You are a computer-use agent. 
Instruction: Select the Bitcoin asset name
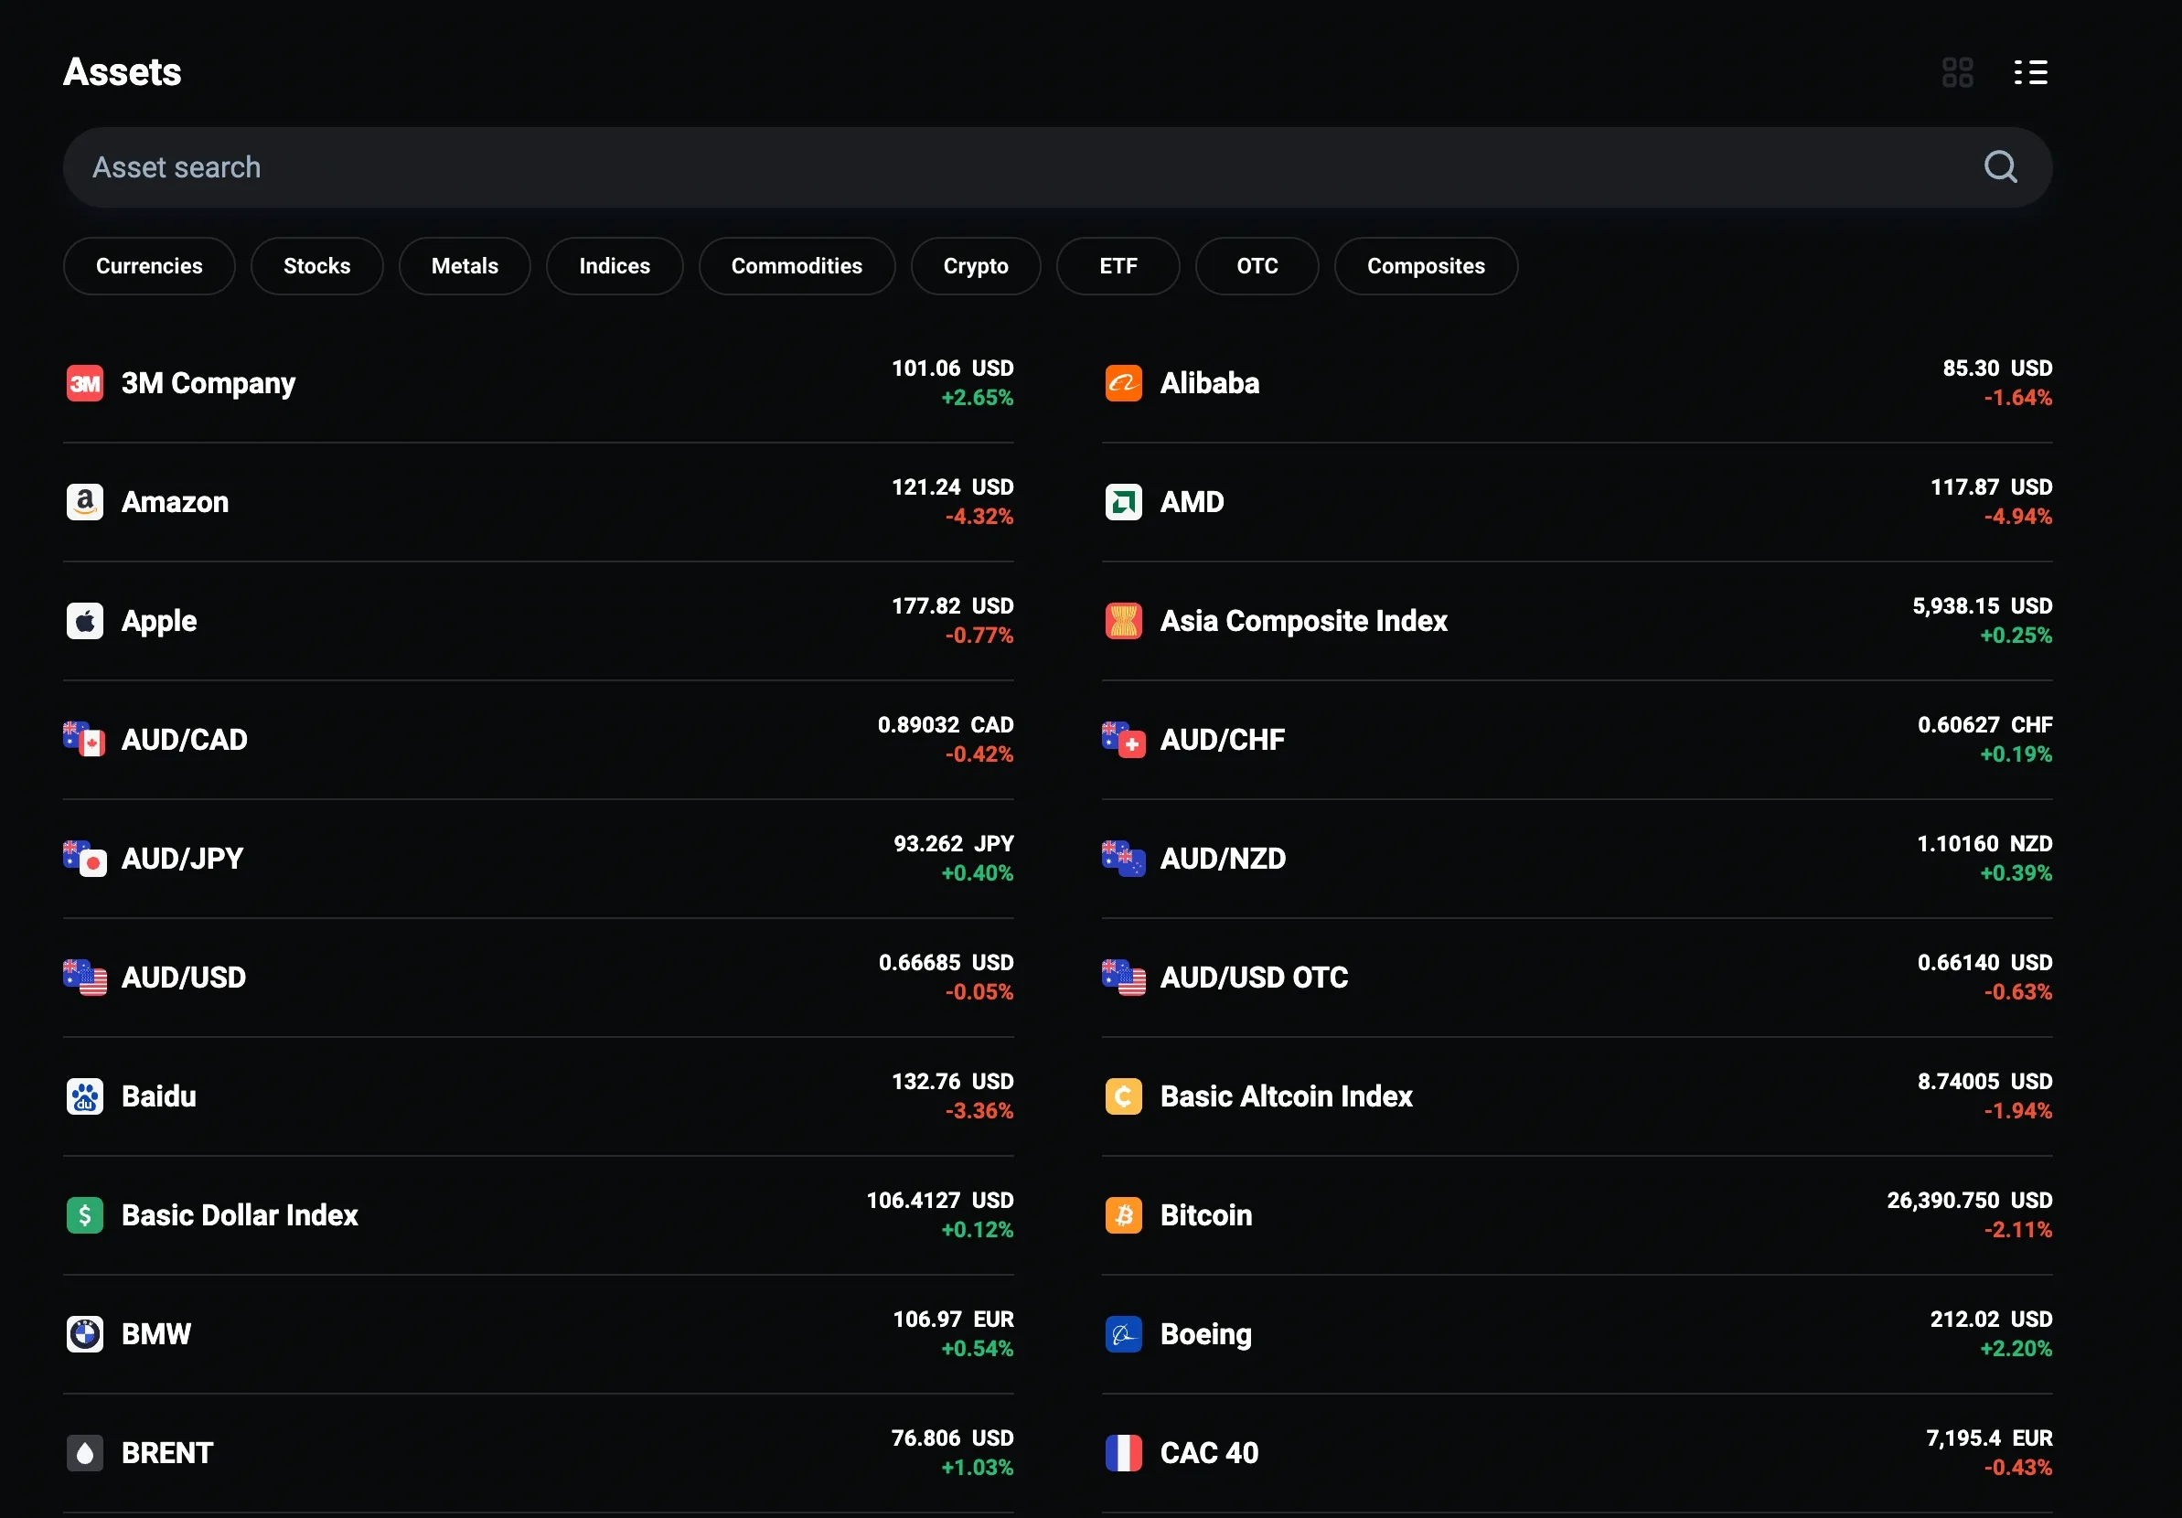tap(1206, 1214)
